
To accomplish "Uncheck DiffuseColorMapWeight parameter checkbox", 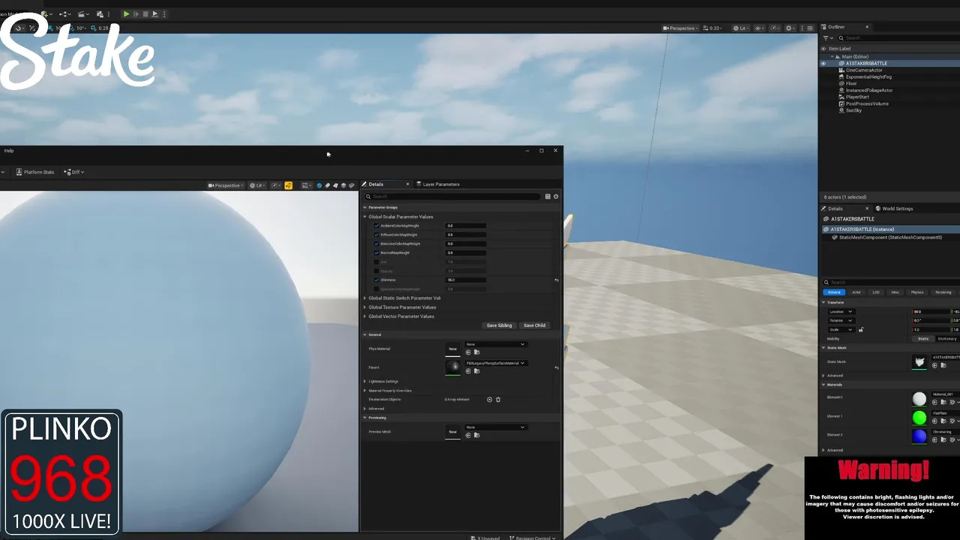I will (x=376, y=235).
